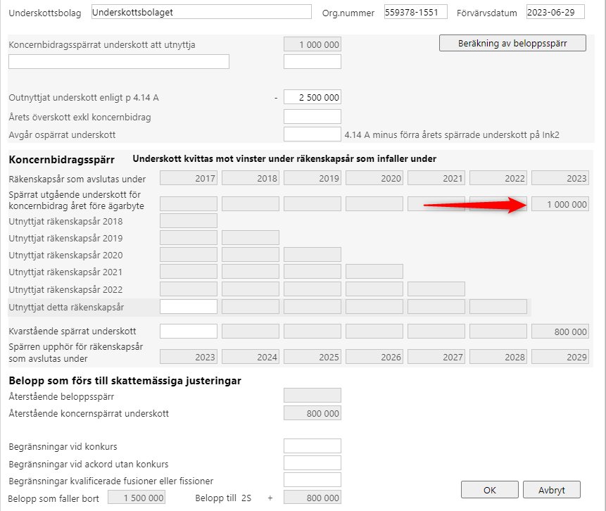Focus the Avgår ospärrat underskott field
The image size is (606, 511).
(313, 134)
